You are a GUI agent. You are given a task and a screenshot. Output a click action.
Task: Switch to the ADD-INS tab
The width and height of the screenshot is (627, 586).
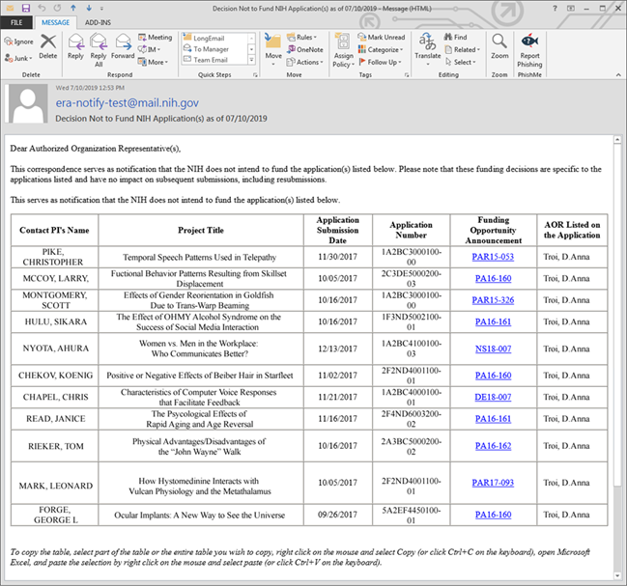point(98,22)
